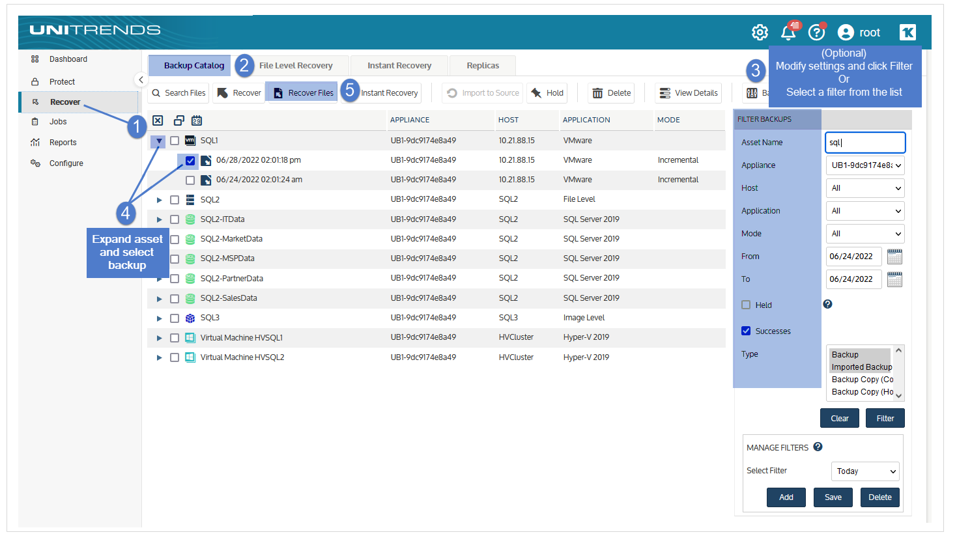Click the SQL3 image level icon
957x543 pixels.
190,318
